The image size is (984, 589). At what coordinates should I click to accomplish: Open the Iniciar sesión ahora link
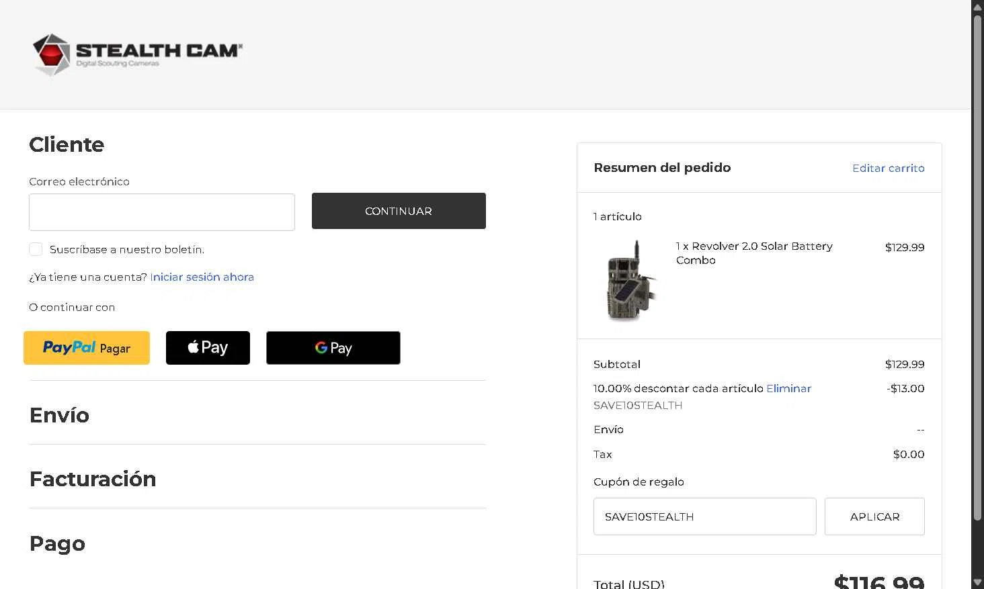[x=202, y=277]
